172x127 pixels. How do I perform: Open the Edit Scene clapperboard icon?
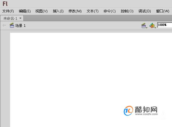click(x=144, y=26)
